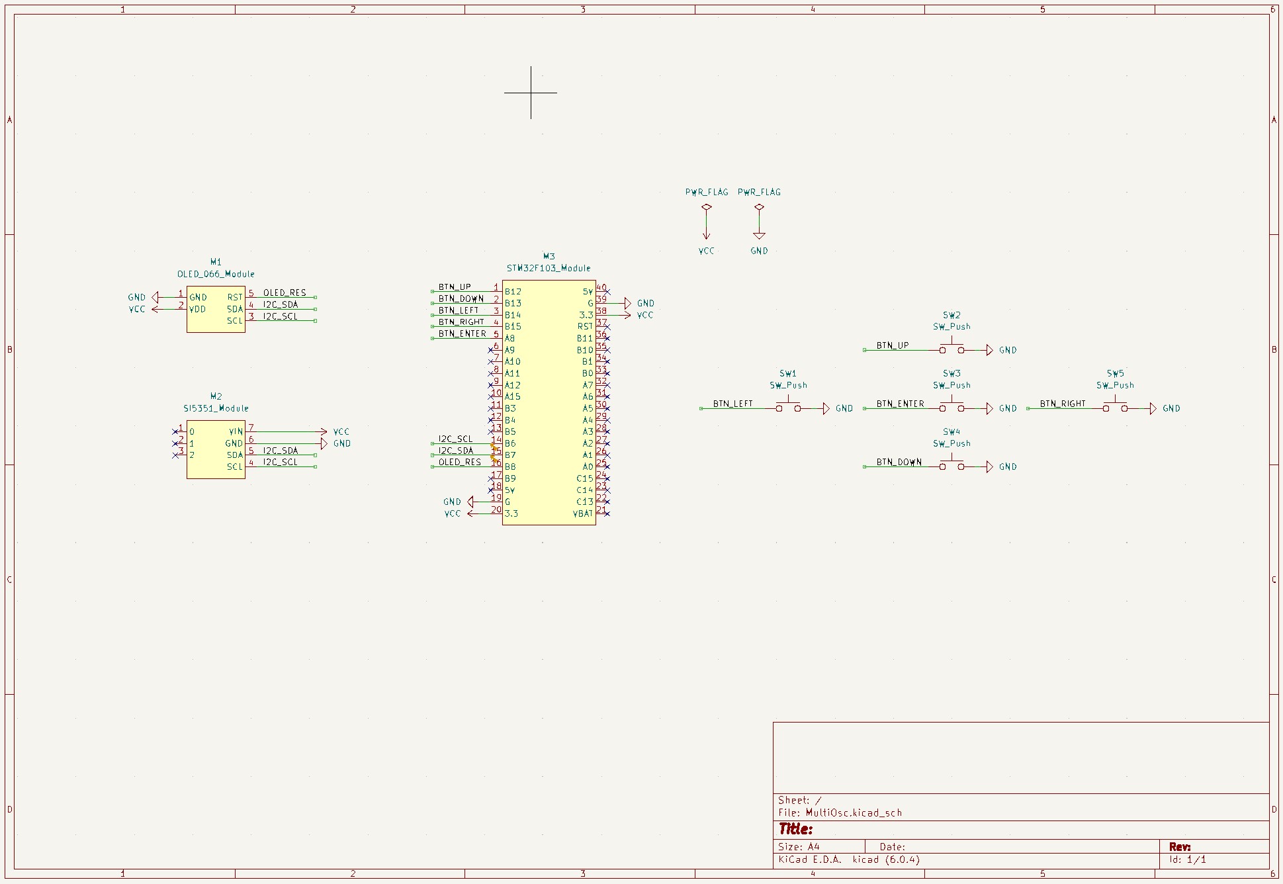
Task: Select the SW1 push button symbol
Action: pyautogui.click(x=788, y=406)
